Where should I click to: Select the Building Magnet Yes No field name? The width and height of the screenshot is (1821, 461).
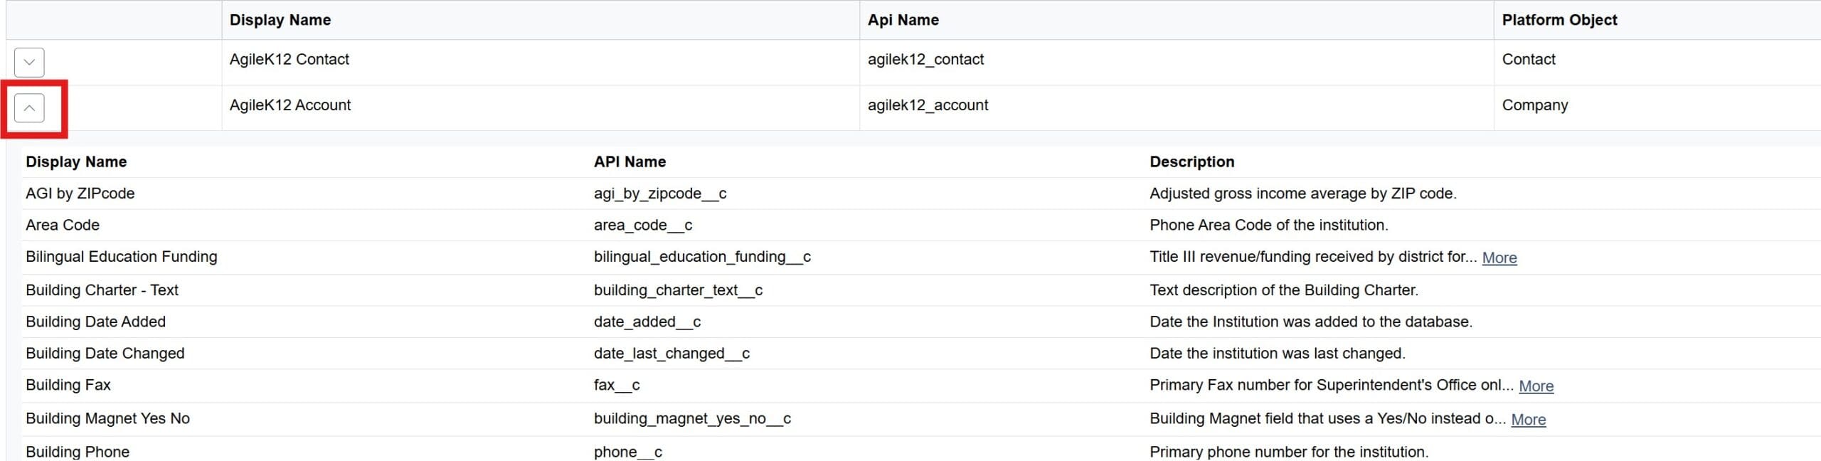pos(107,418)
